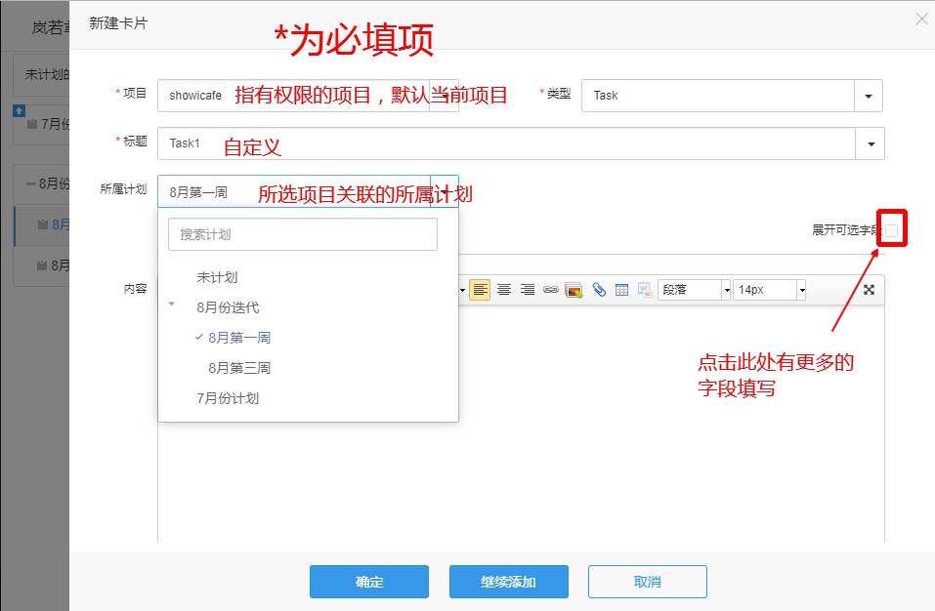Click the paperclip attachment icon

599,290
